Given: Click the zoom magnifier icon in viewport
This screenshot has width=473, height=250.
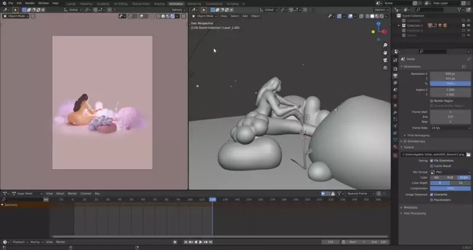Looking at the screenshot, I should click(x=385, y=45).
